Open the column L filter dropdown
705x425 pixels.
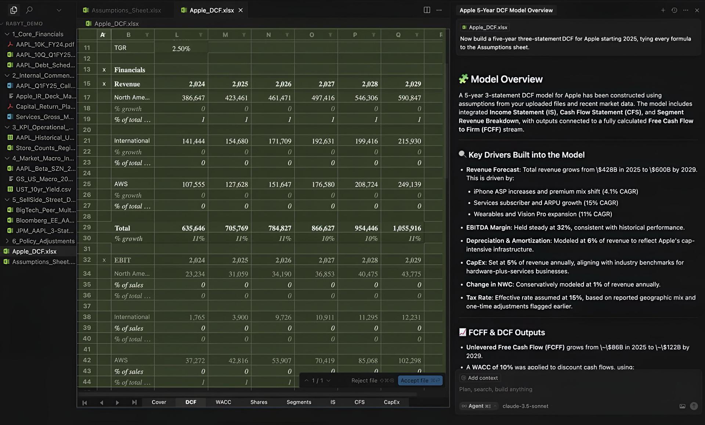coord(200,35)
